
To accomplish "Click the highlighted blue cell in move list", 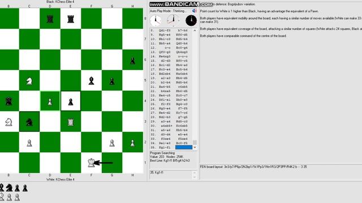I will click(184, 147).
